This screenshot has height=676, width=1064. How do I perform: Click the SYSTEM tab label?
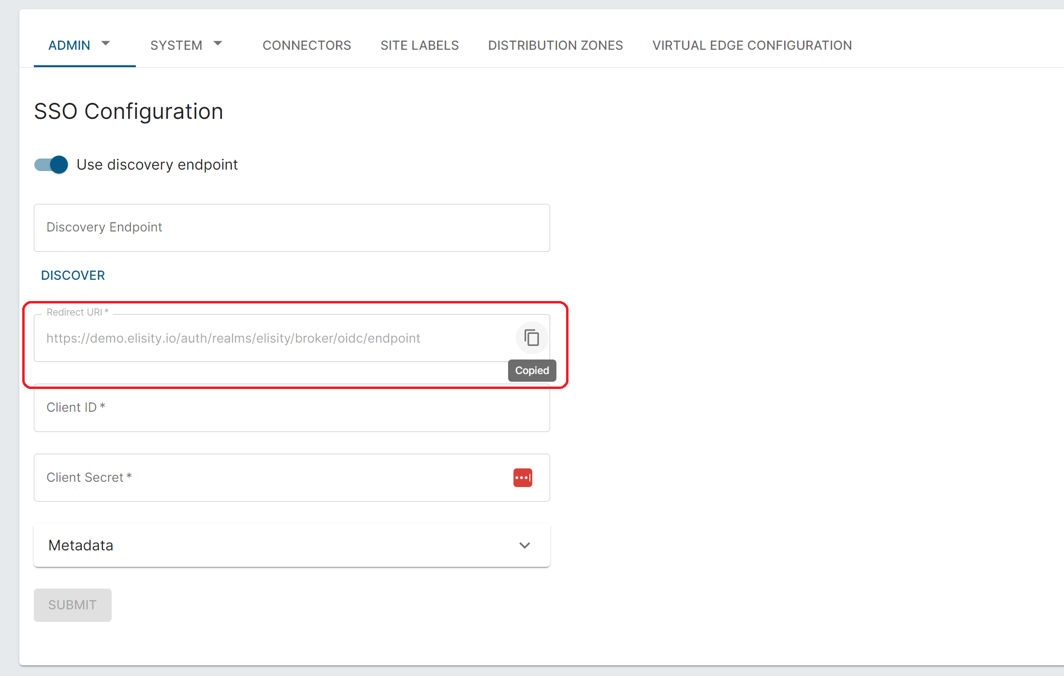click(176, 45)
